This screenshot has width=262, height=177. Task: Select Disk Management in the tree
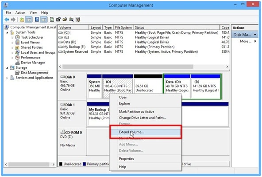coord(35,73)
